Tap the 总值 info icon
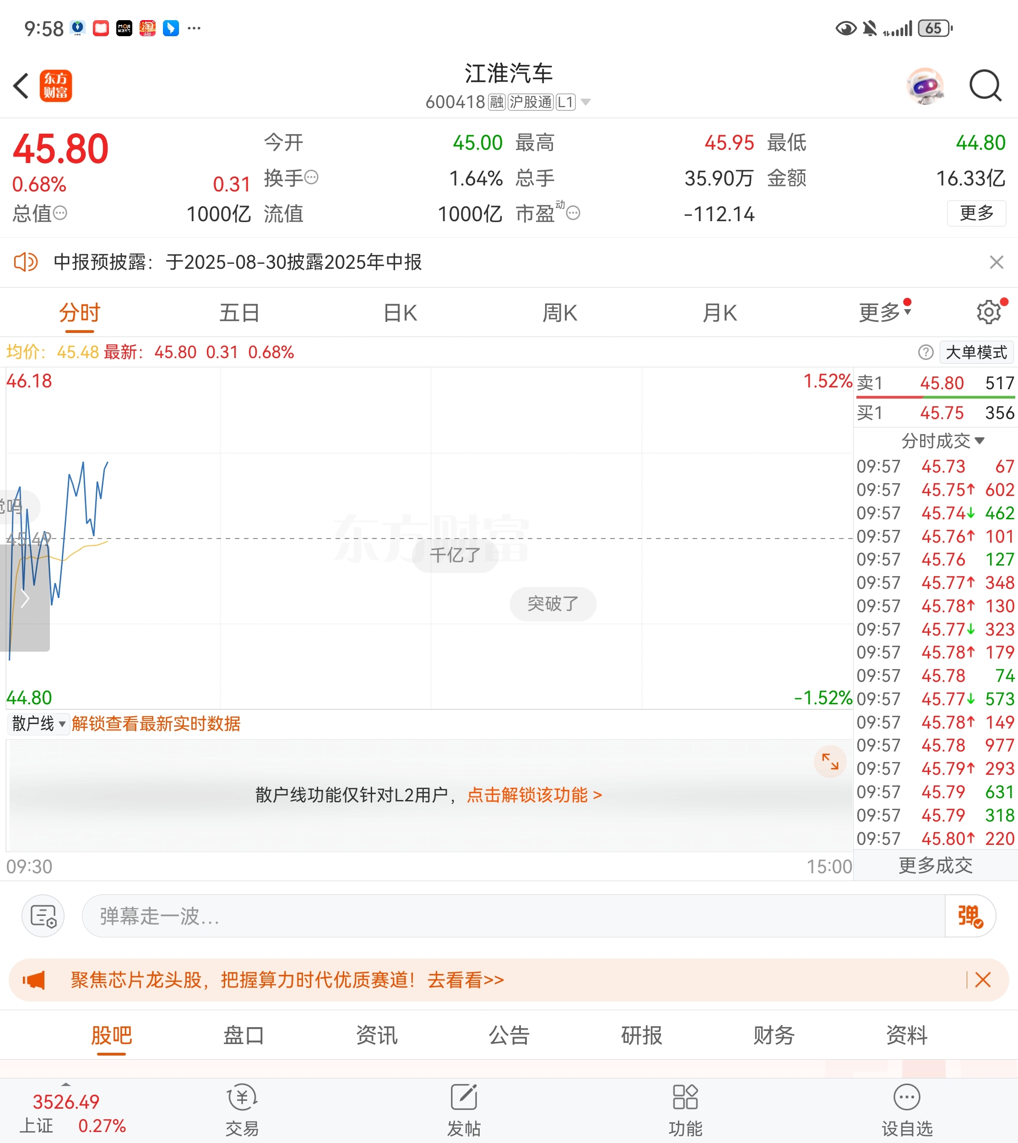The height and width of the screenshot is (1143, 1018). click(x=60, y=212)
